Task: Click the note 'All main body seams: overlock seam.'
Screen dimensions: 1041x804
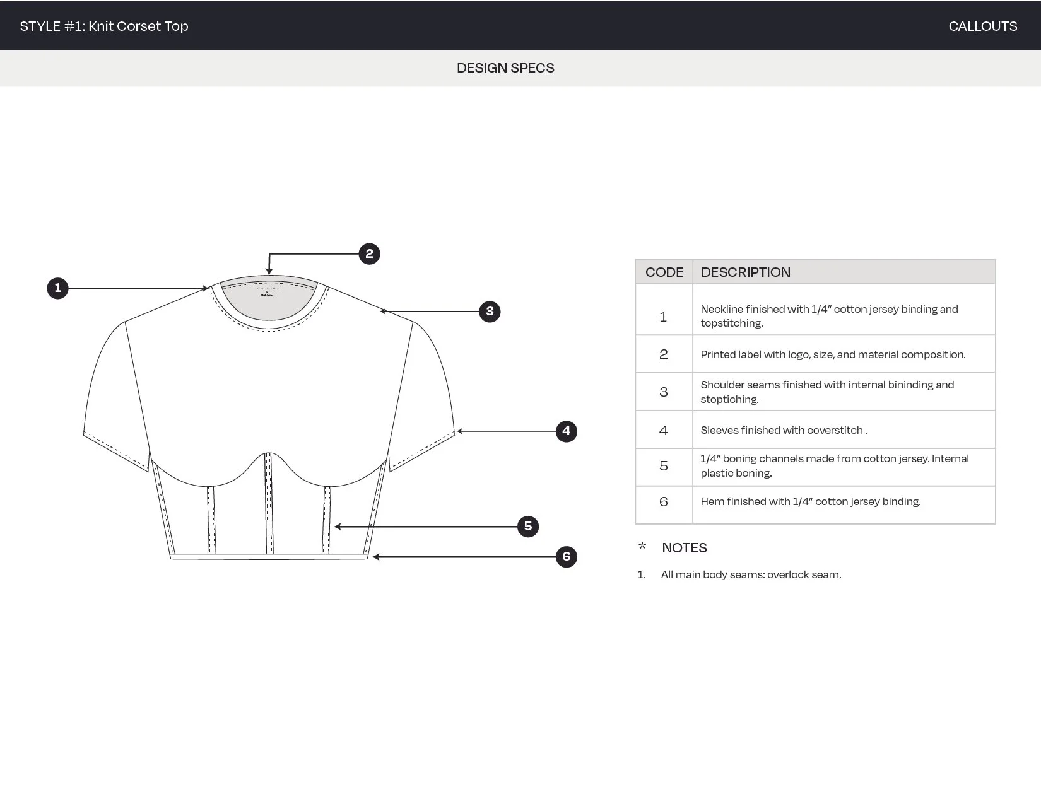Action: coord(751,574)
